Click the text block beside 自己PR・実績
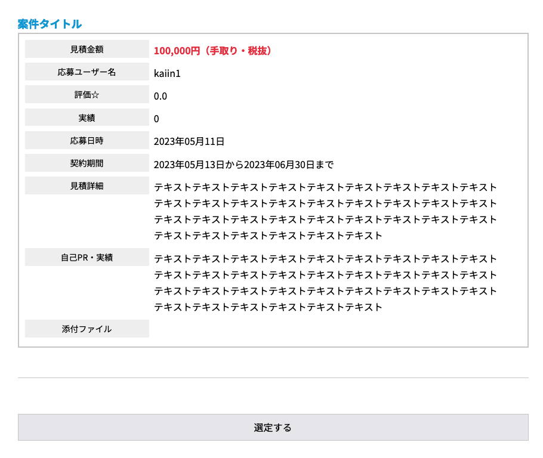Viewport: 543px width, 458px height. click(325, 283)
